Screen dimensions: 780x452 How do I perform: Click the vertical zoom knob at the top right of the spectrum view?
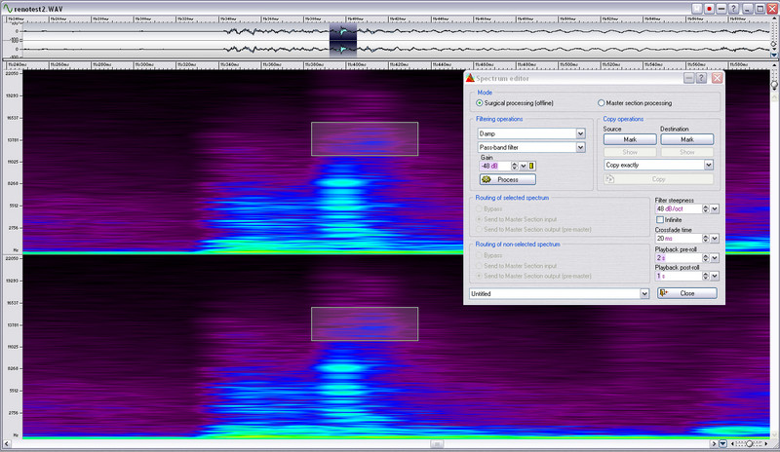[x=774, y=85]
